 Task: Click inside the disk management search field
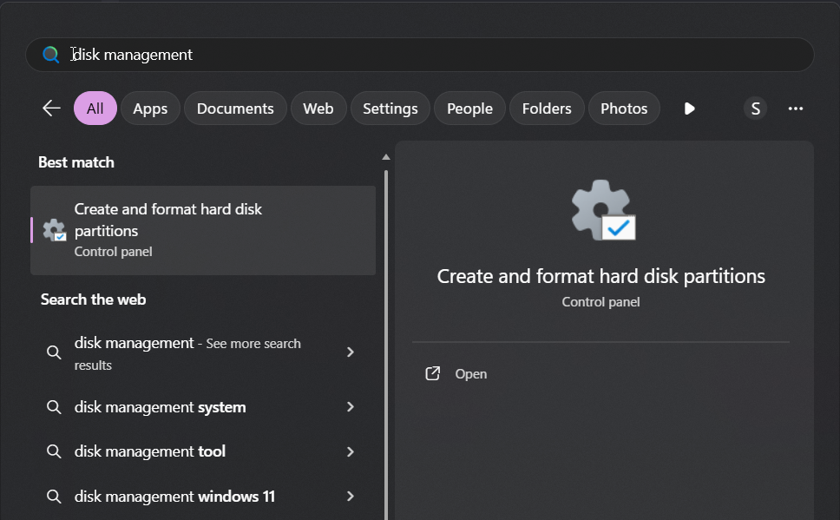420,55
